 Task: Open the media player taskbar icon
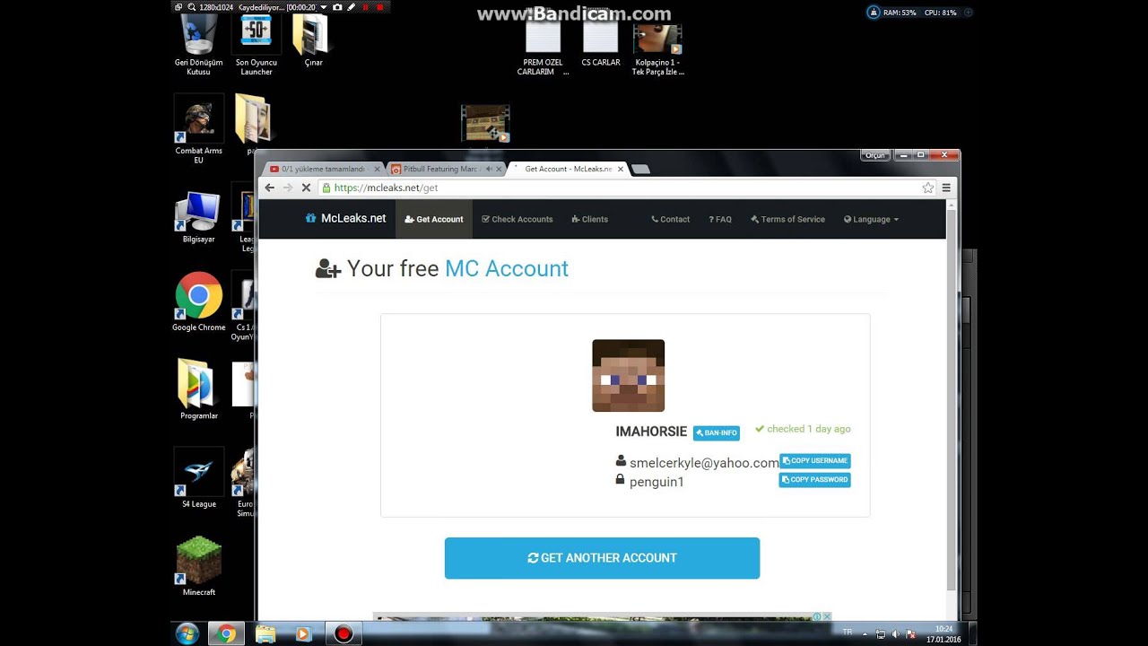click(x=303, y=633)
